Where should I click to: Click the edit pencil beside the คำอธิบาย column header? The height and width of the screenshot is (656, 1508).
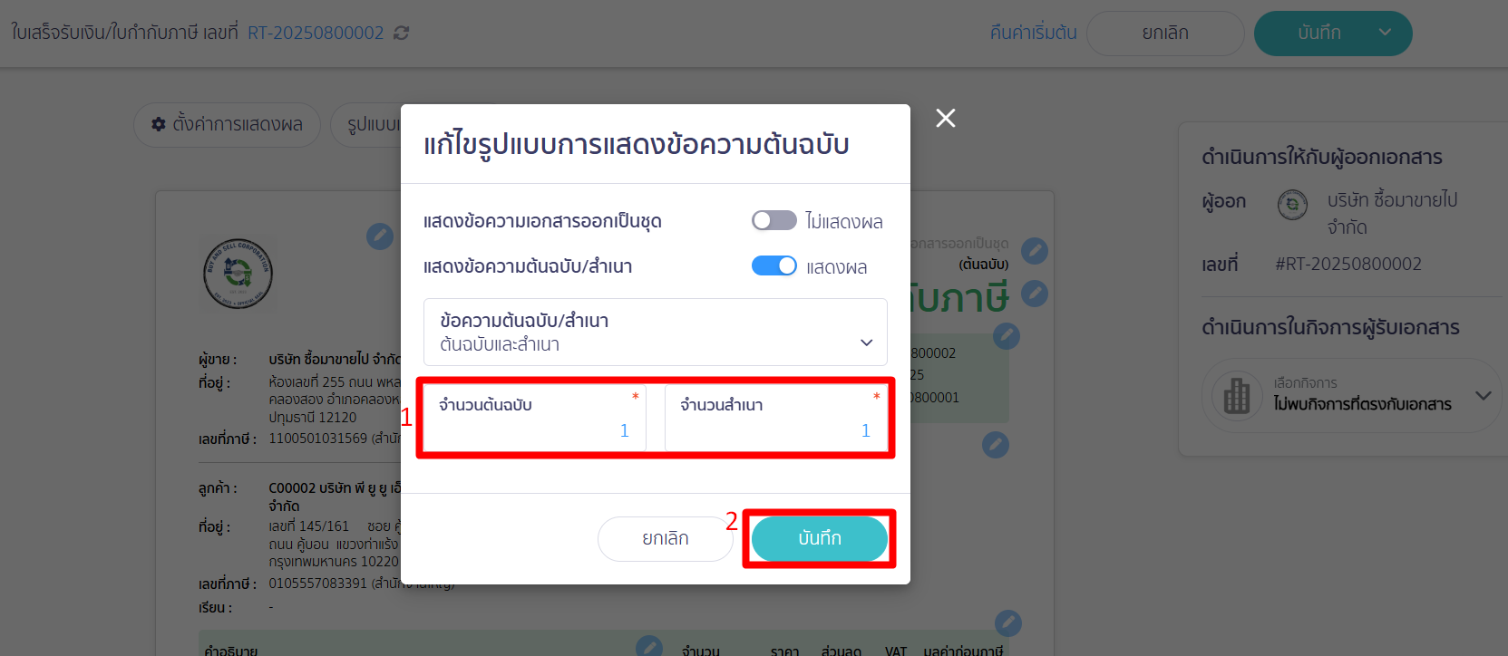pyautogui.click(x=649, y=645)
